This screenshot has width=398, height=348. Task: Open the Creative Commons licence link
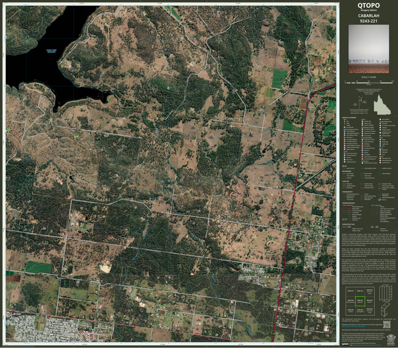(367, 345)
